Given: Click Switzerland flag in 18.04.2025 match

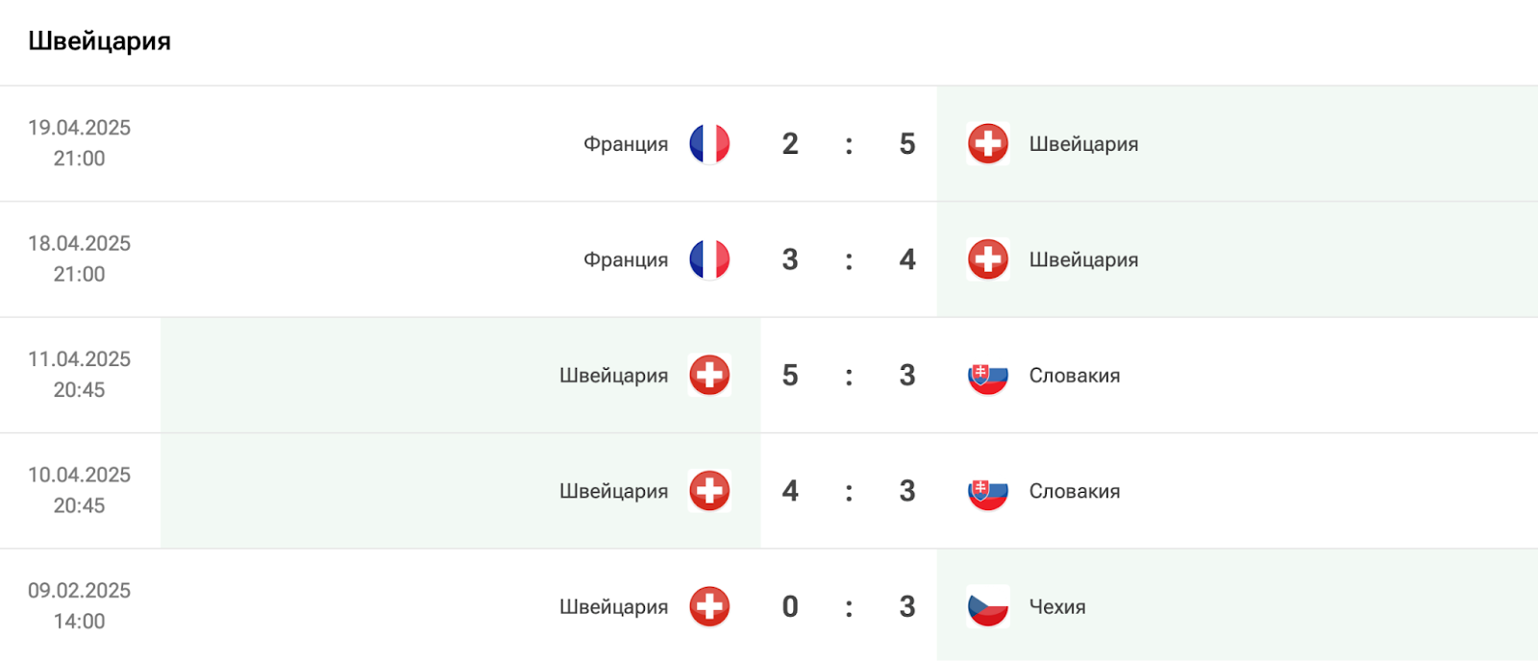Looking at the screenshot, I should (987, 259).
